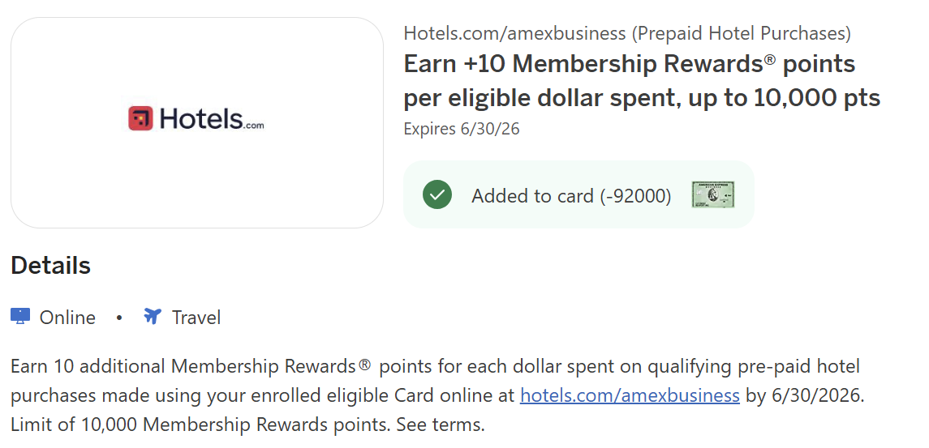The width and height of the screenshot is (929, 448).
Task: Click the green checkmark circle icon
Action: coord(437,195)
